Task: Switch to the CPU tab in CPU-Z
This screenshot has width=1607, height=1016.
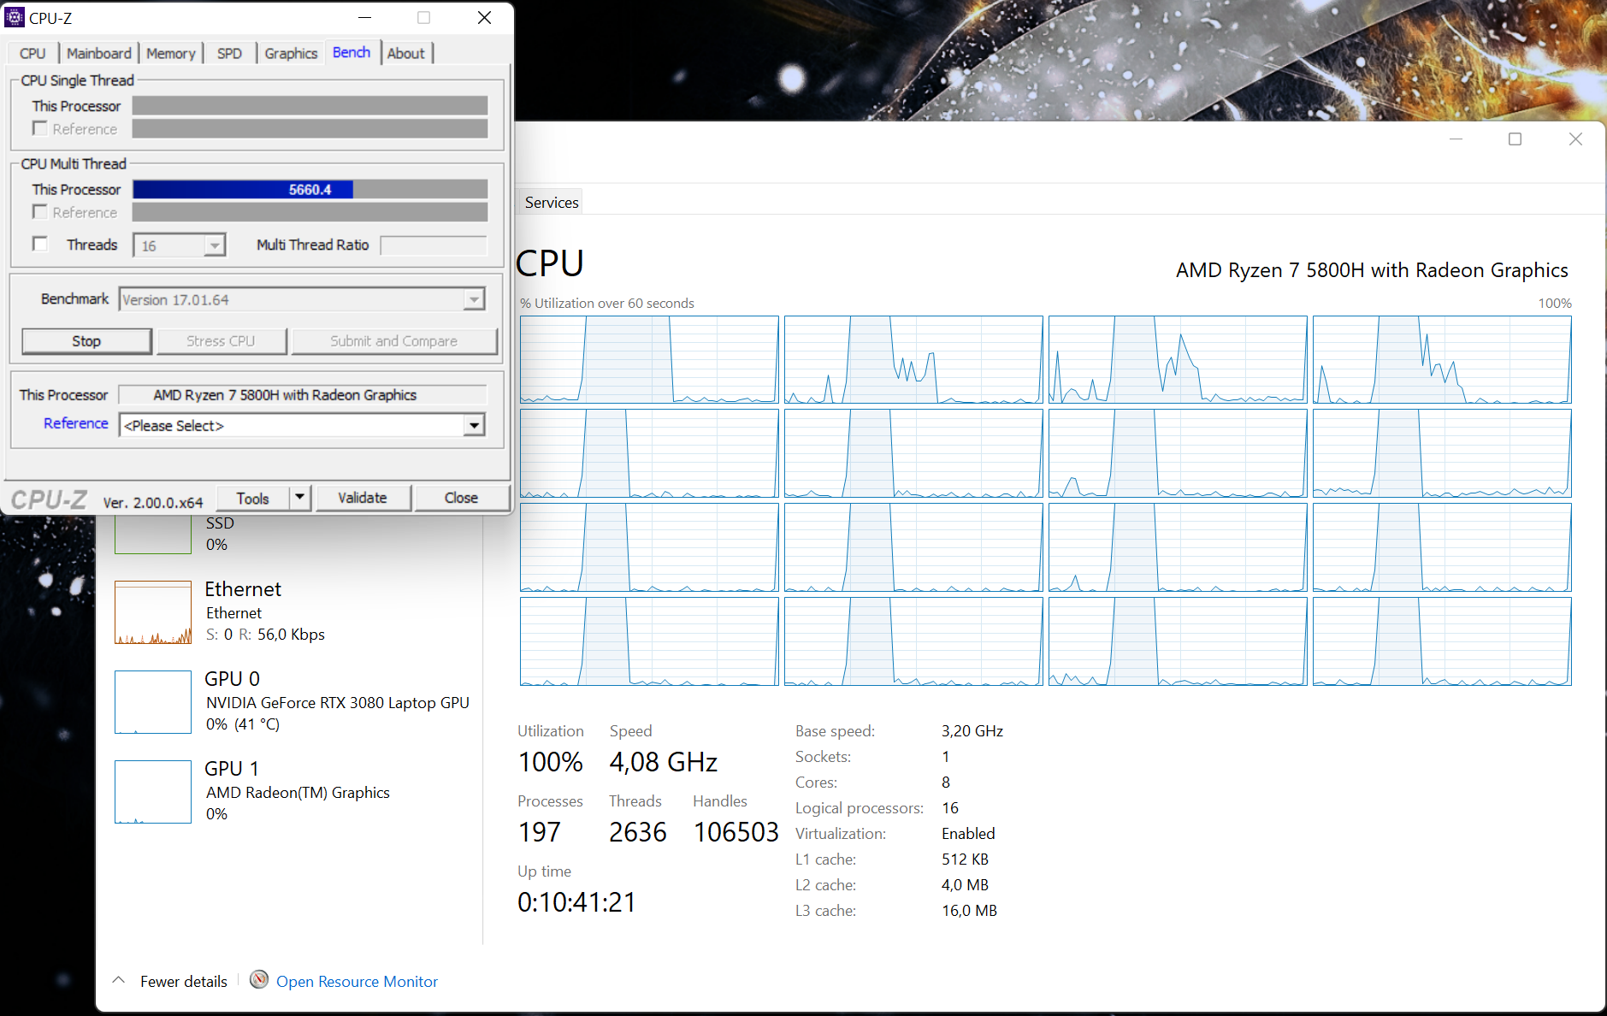Action: click(x=32, y=53)
